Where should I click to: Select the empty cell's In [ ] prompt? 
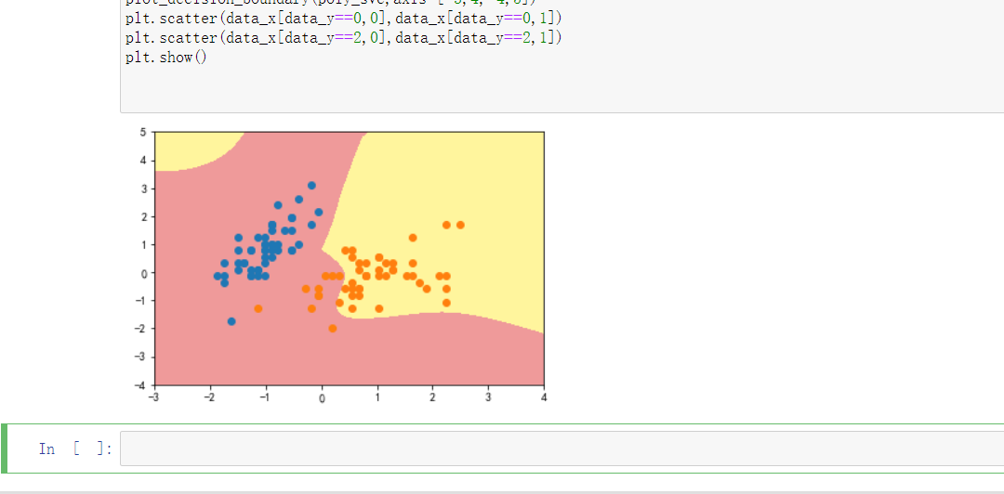75,448
